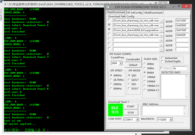
Task: Click the ADDR field containing 0x01000
Action: tap(182, 30)
